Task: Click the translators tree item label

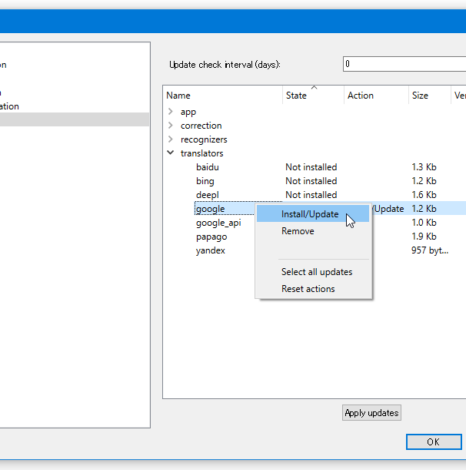Action: point(202,153)
